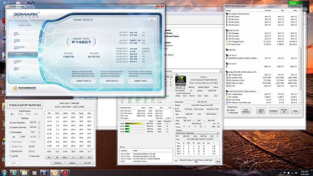Enable More Data checkbox
Screen dimensions: 313x176
point(30,156)
